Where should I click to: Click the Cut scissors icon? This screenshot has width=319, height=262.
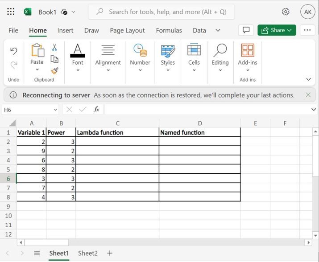[x=54, y=47]
